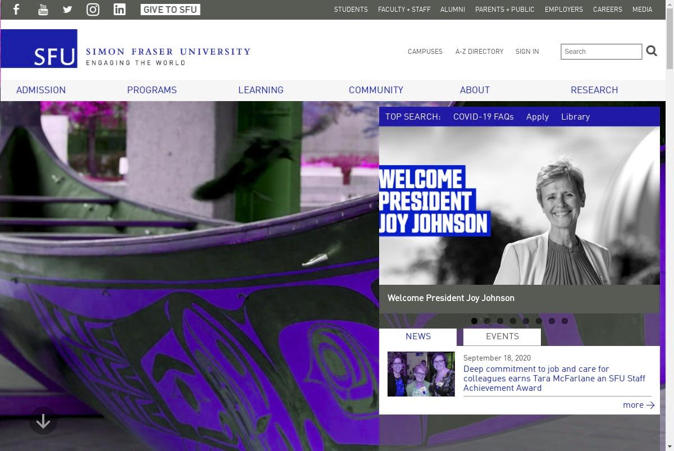Switch to NEWS tab

[x=418, y=337]
